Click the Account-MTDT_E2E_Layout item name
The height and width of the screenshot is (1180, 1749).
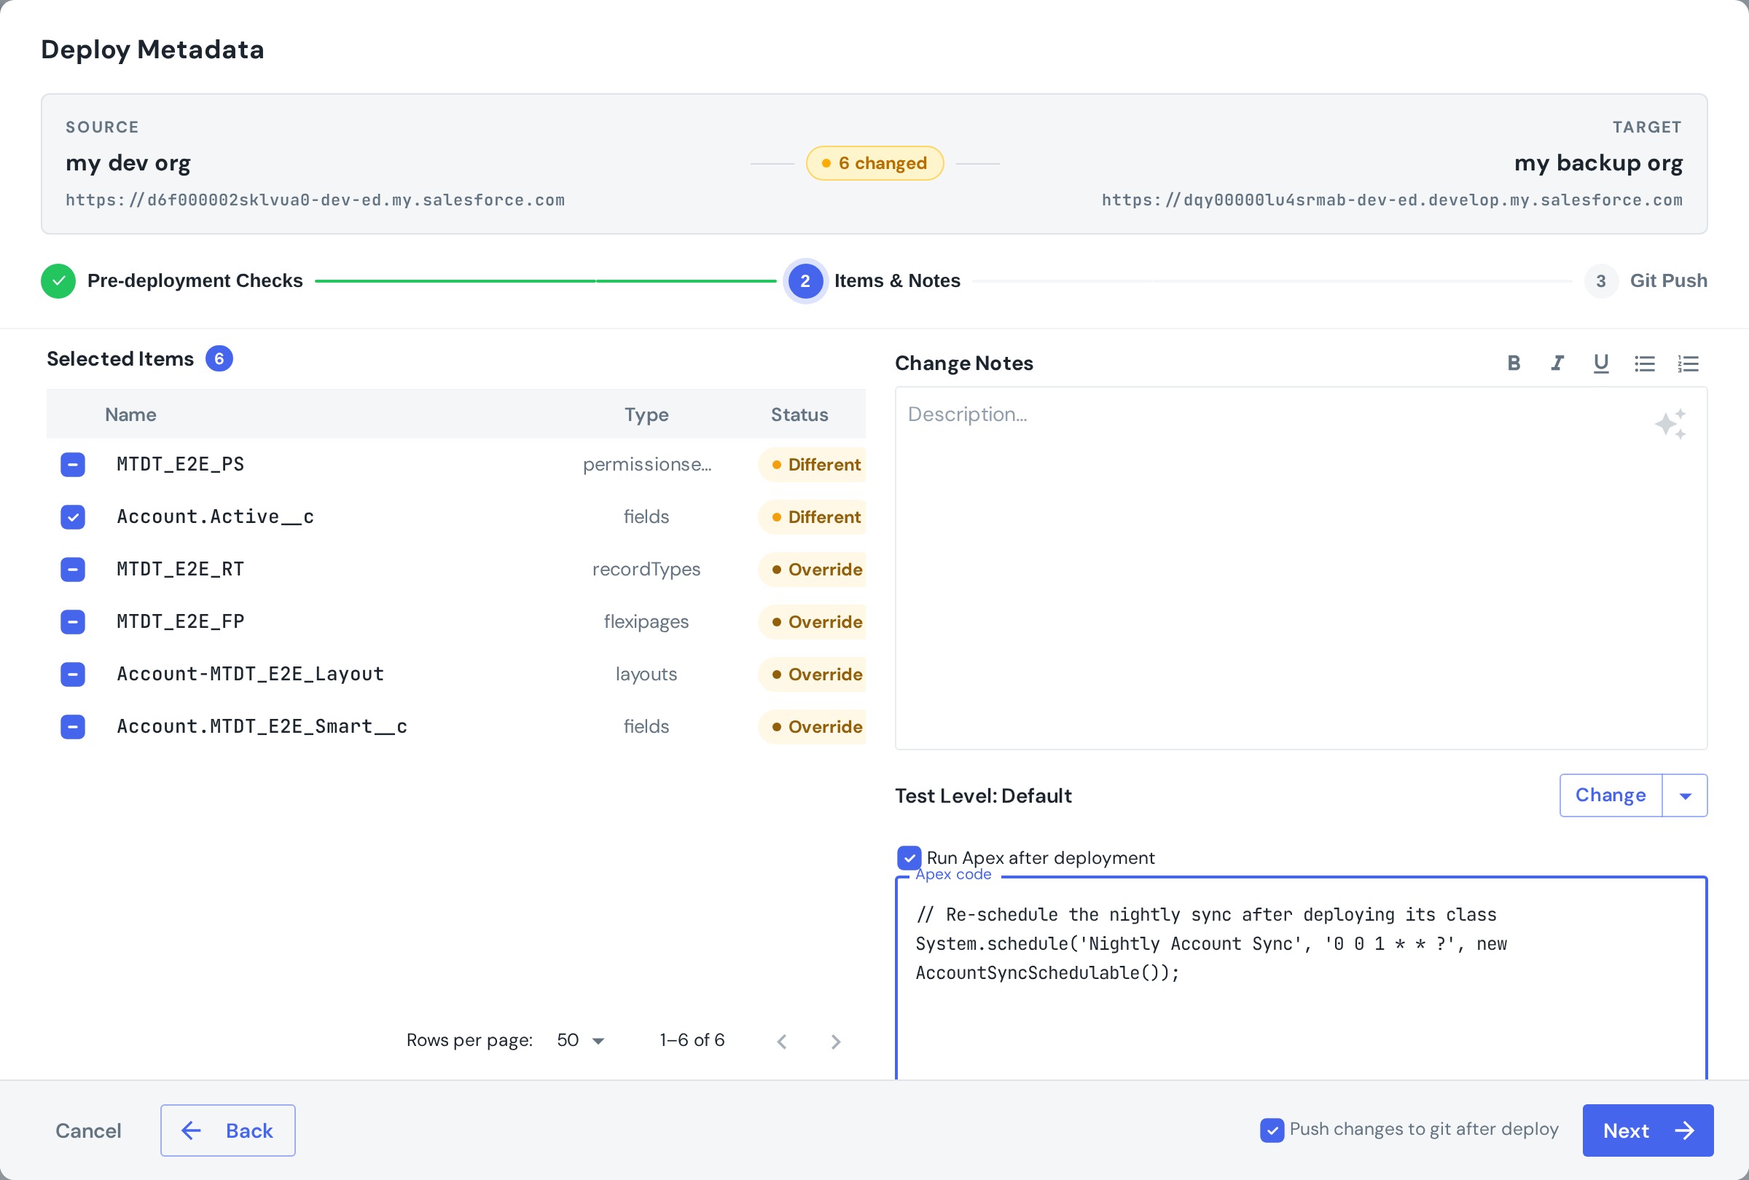coord(250,674)
